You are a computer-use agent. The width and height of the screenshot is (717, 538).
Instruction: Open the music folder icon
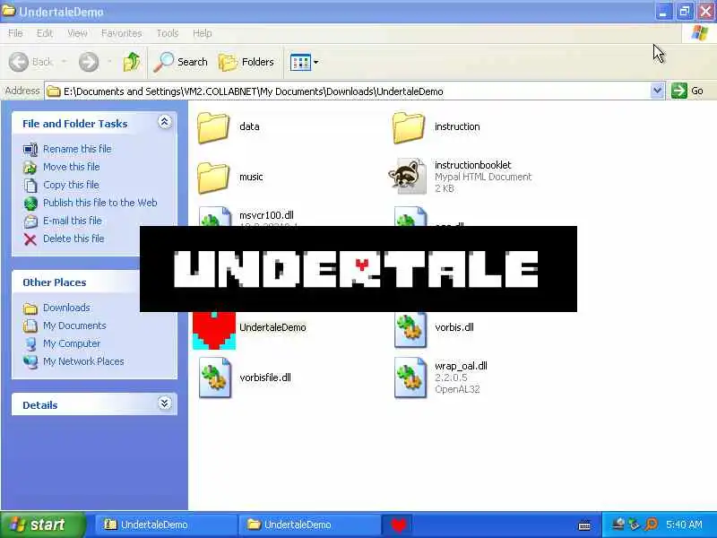pos(213,178)
